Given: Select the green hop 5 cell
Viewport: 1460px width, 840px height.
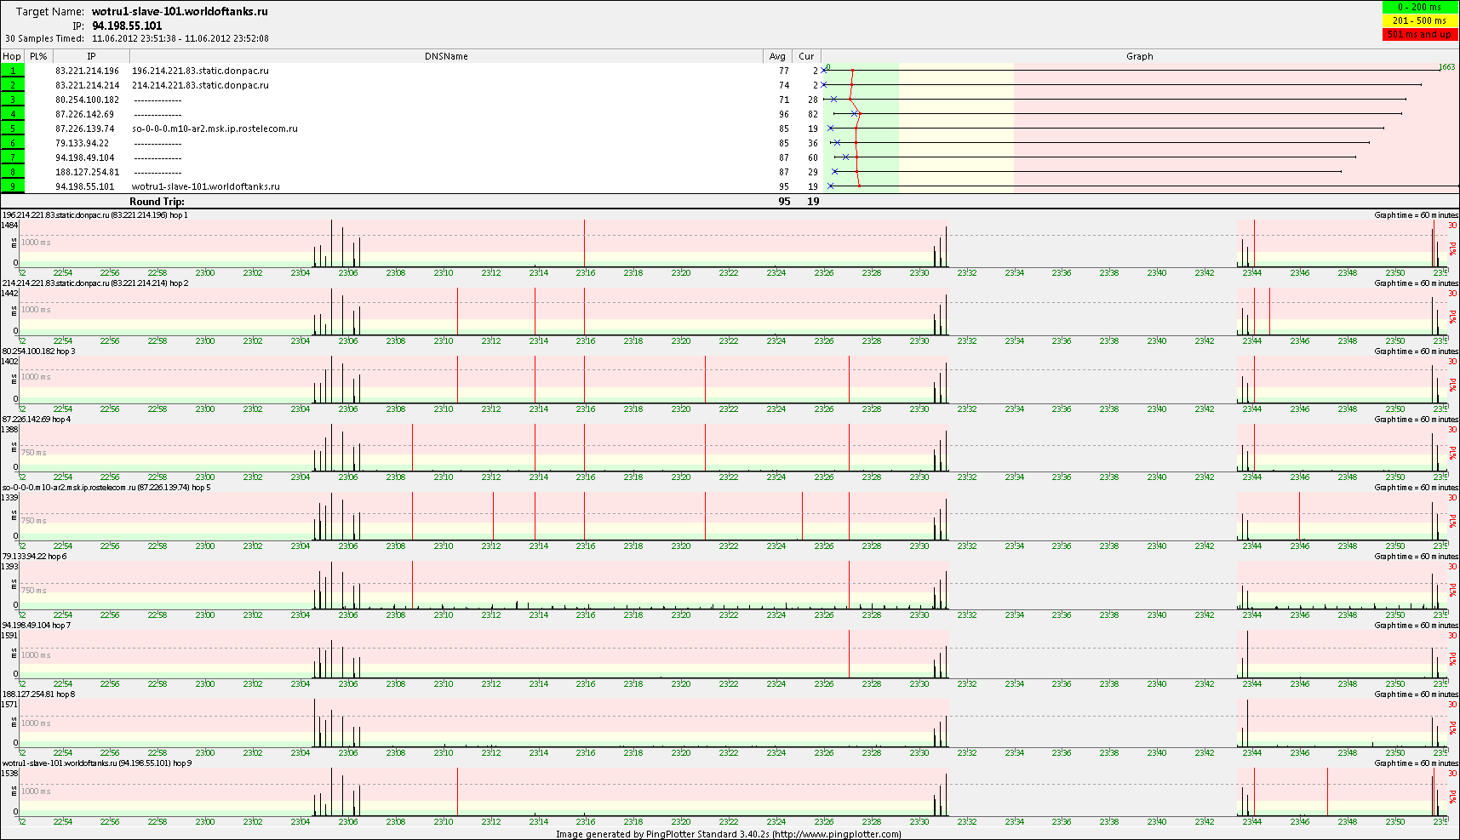Looking at the screenshot, I should 13,129.
